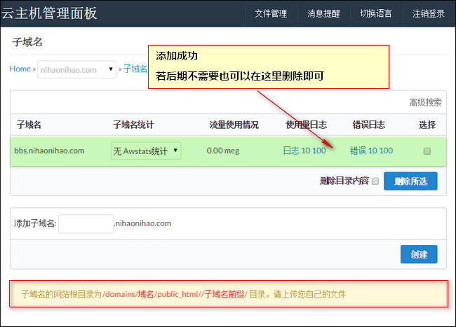Open the 消息提醒 menu item
456x327 pixels.
point(323,13)
